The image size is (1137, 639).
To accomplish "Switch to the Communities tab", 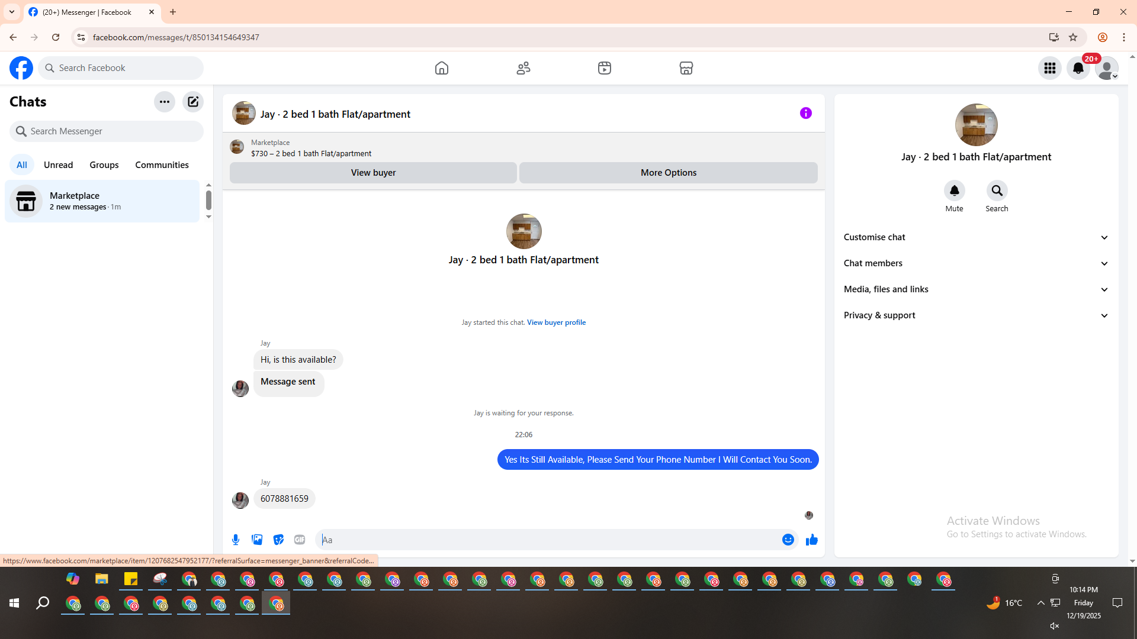I will [162, 165].
